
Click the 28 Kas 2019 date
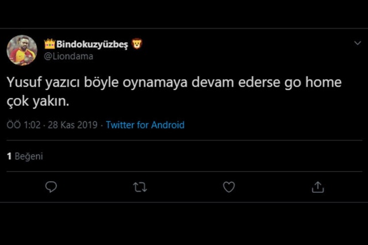[x=74, y=125]
